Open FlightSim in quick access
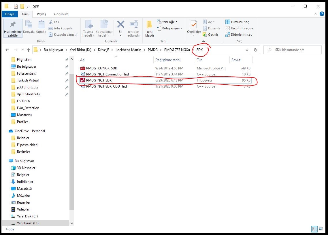 24,60
